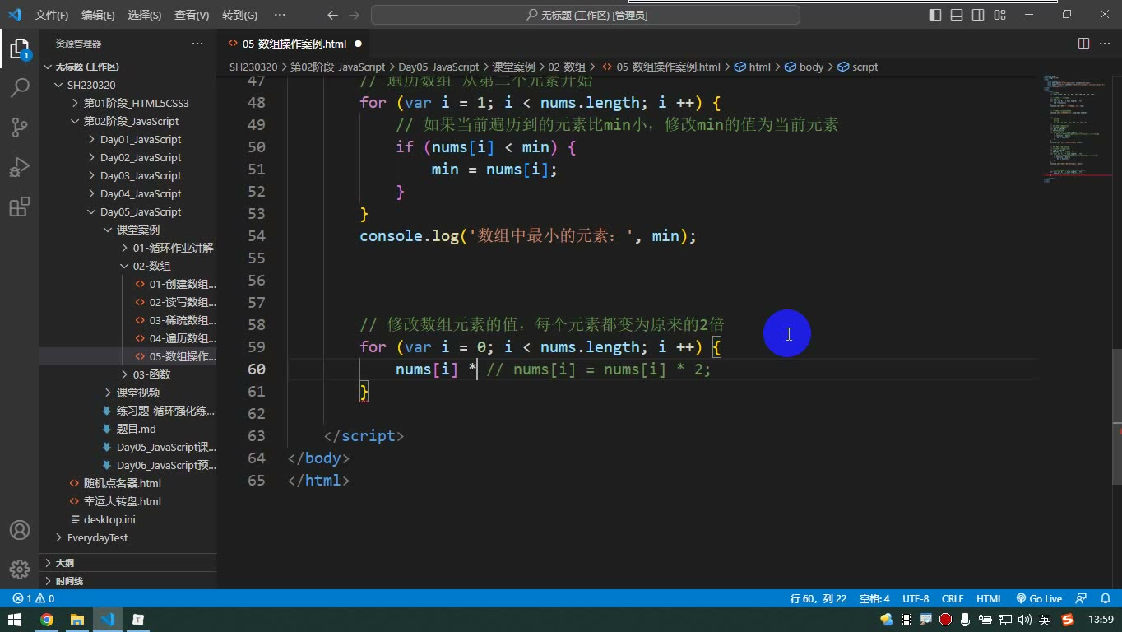Image resolution: width=1122 pixels, height=632 pixels.
Task: Select the Explorer icon in activity bar
Action: pyautogui.click(x=20, y=49)
